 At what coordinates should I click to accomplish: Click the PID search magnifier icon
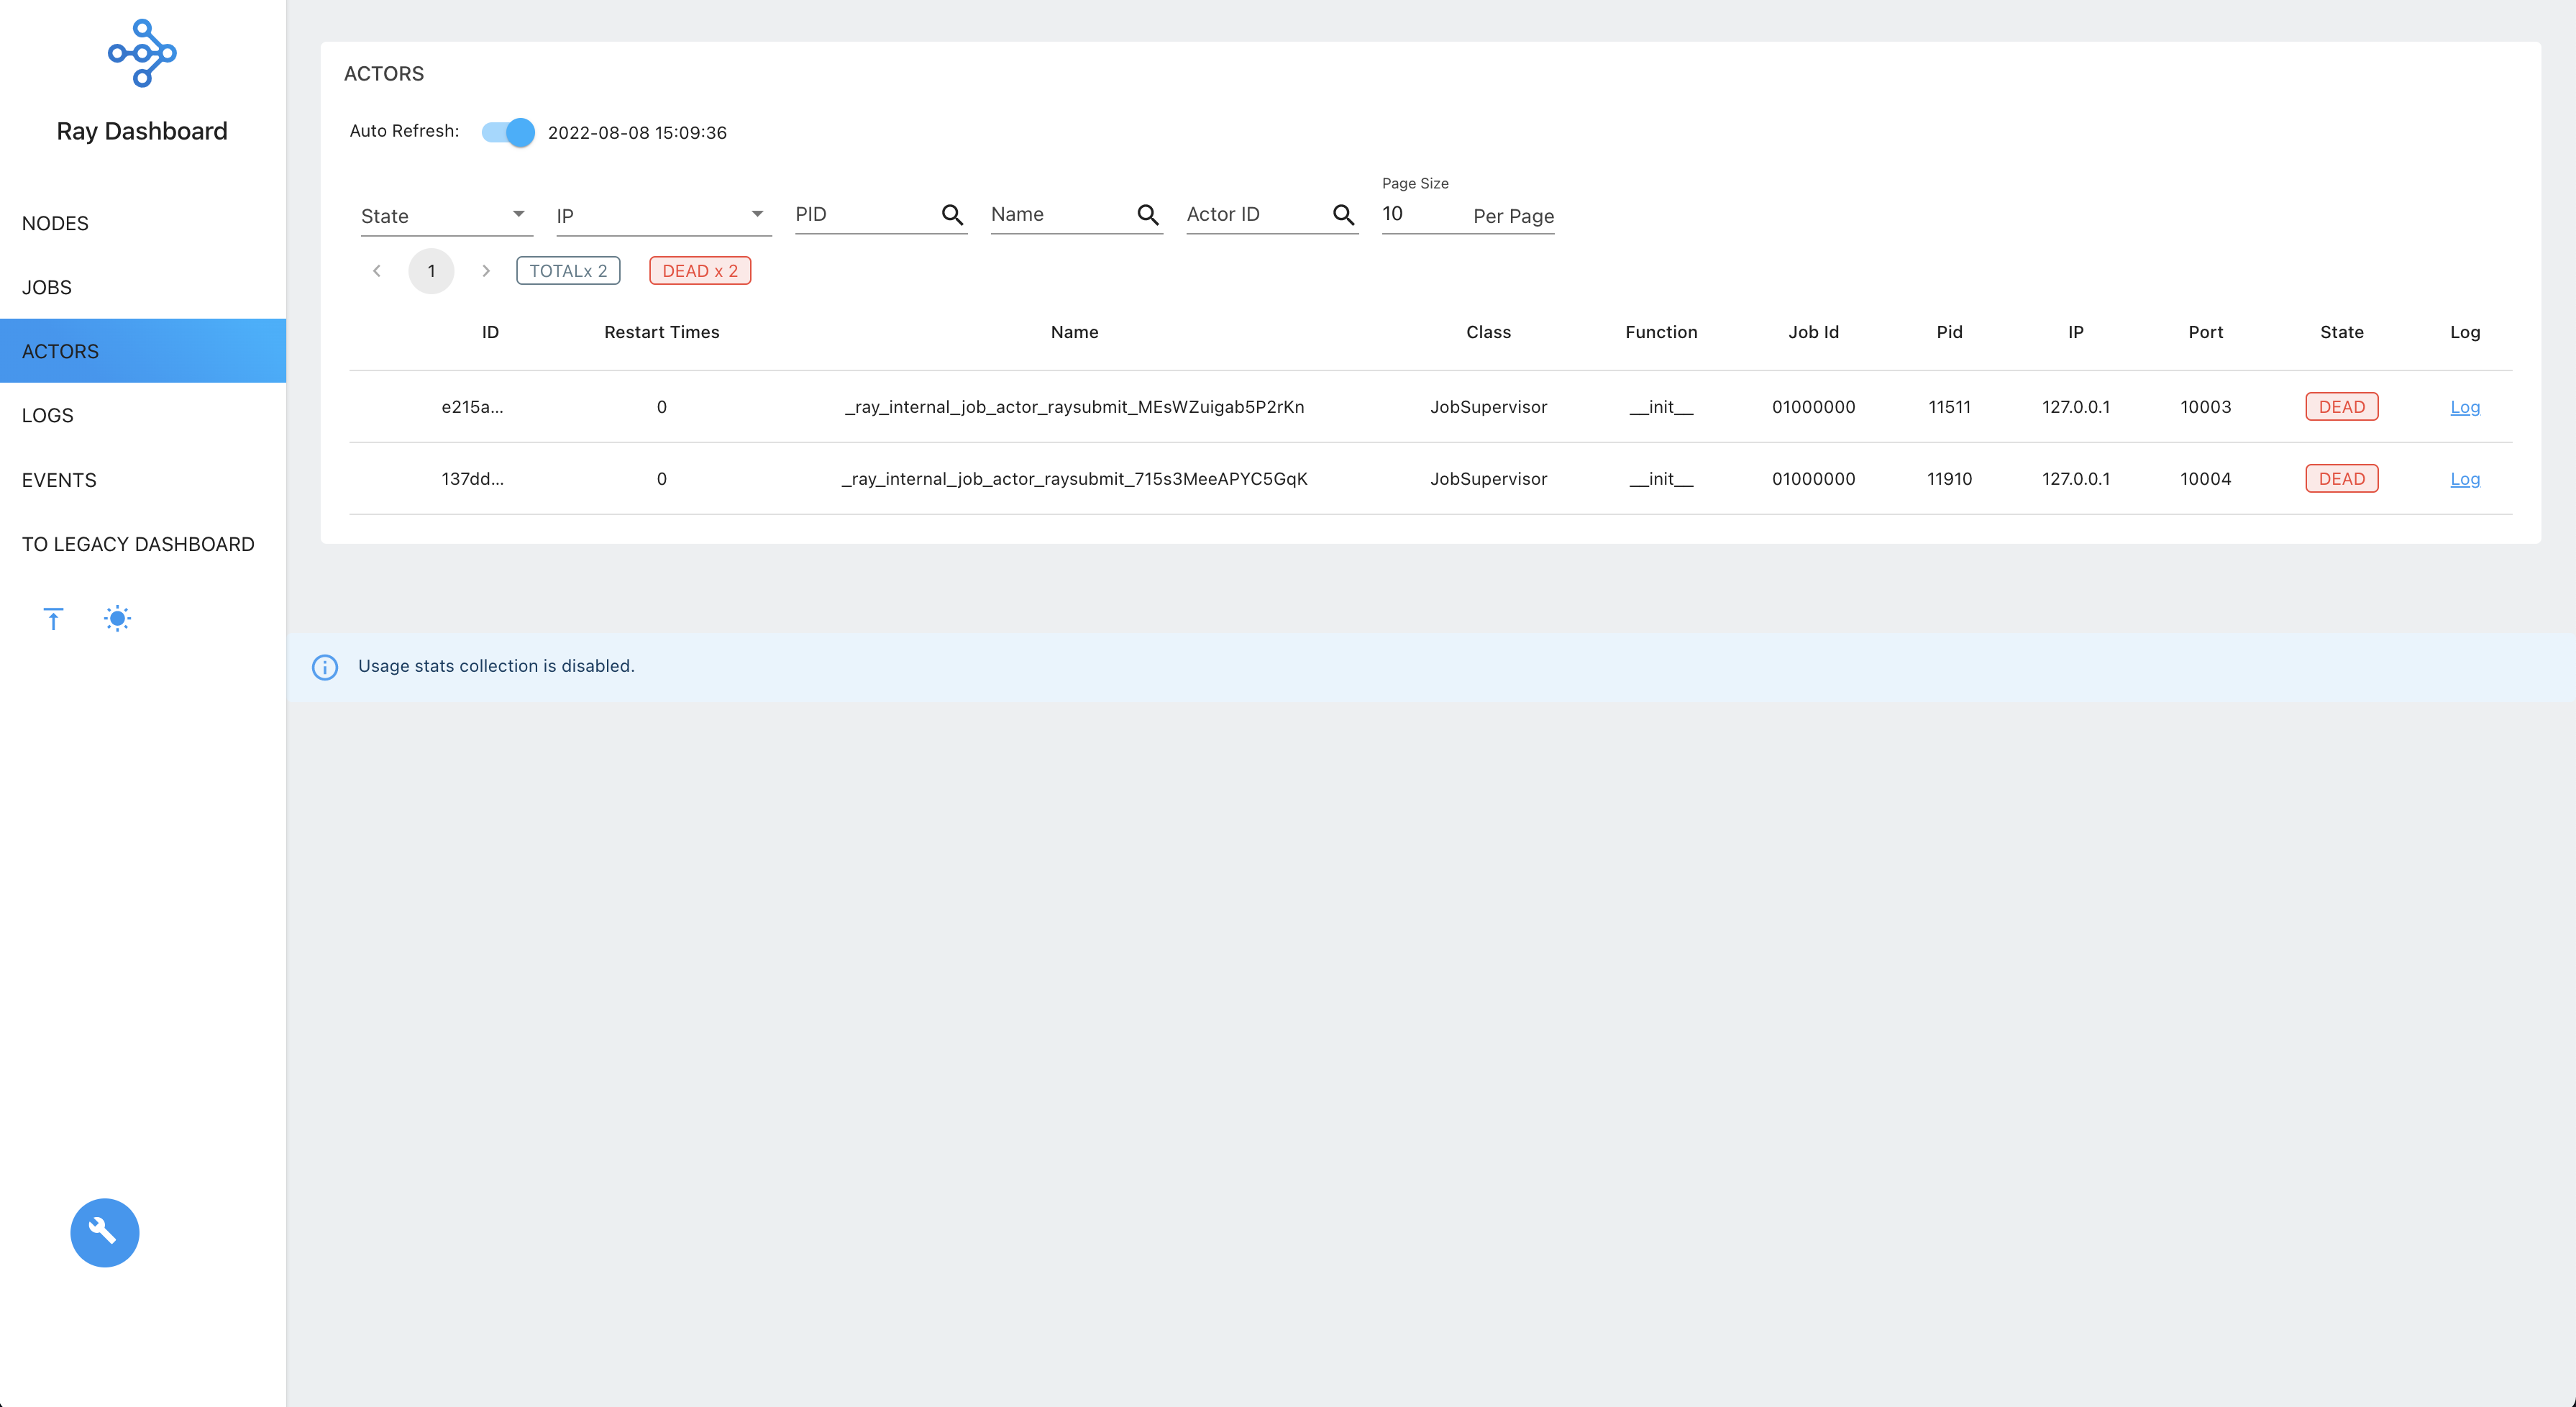pyautogui.click(x=952, y=215)
